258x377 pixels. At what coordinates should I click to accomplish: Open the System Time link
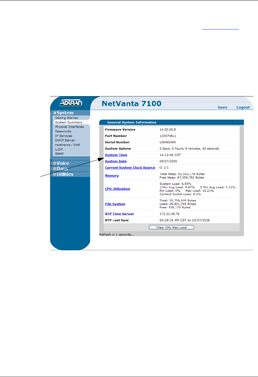click(116, 155)
